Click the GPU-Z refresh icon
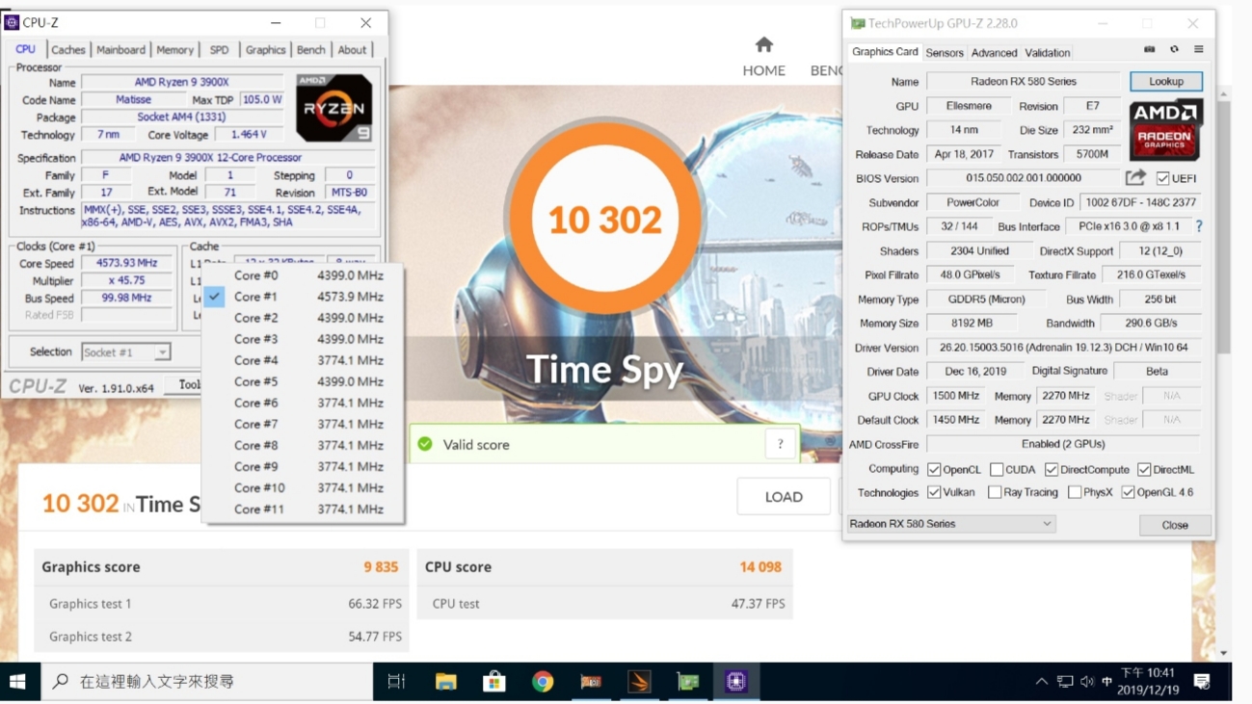The image size is (1252, 704). point(1174,49)
